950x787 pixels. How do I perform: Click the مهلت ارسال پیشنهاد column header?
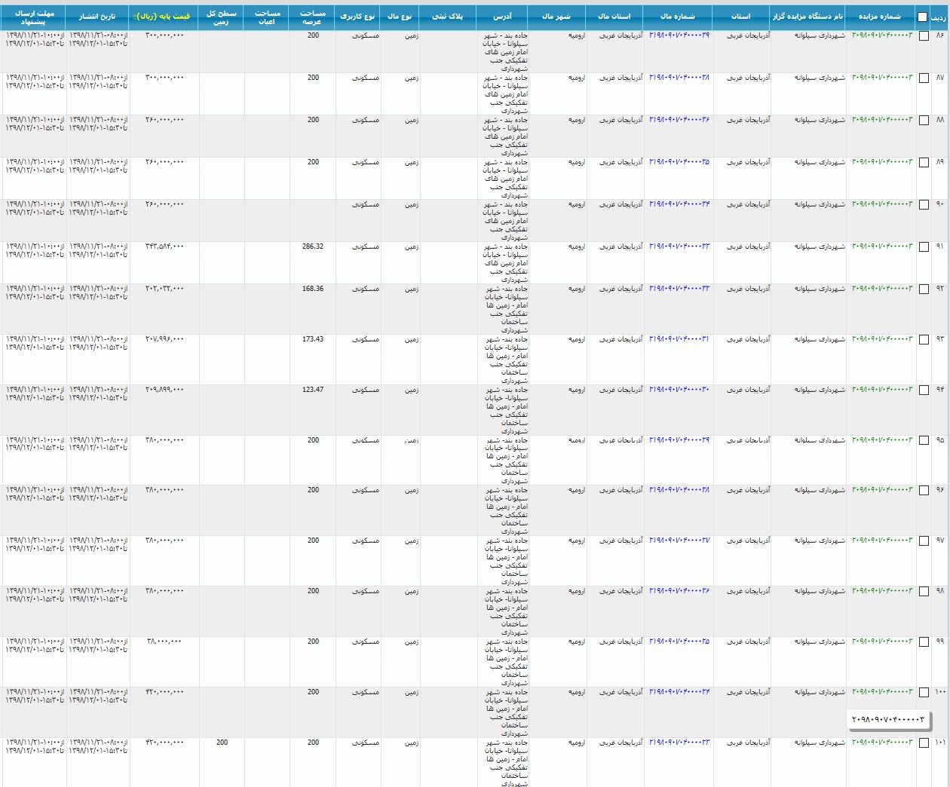coord(34,17)
